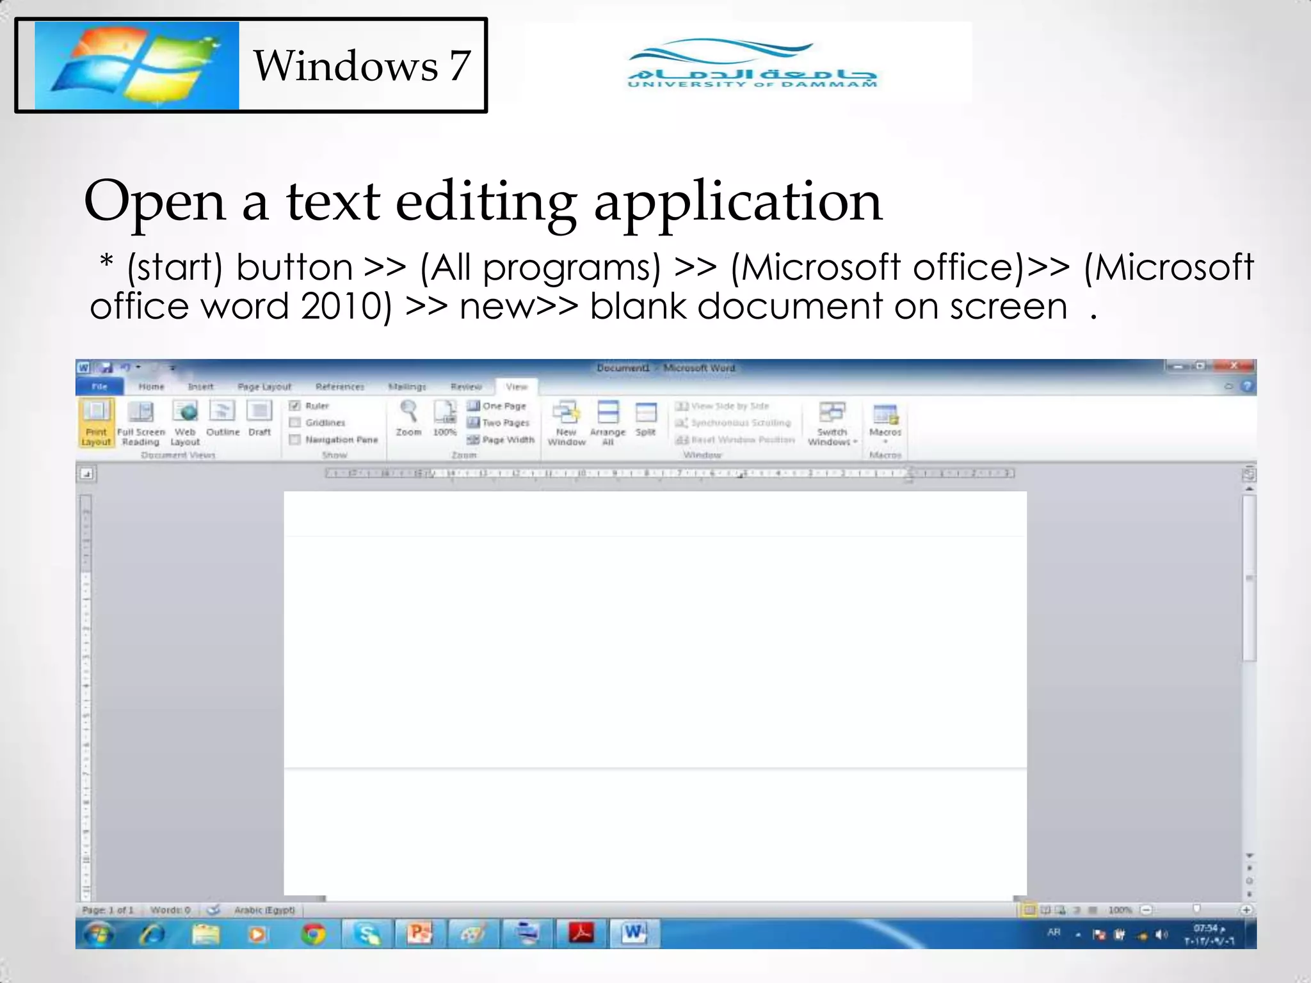Open PowerPoint from the taskbar
This screenshot has width=1311, height=983.
tap(421, 934)
